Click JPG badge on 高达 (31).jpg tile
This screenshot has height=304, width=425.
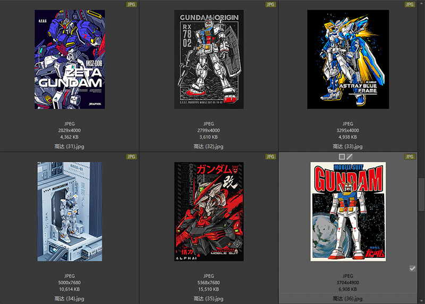(x=131, y=4)
